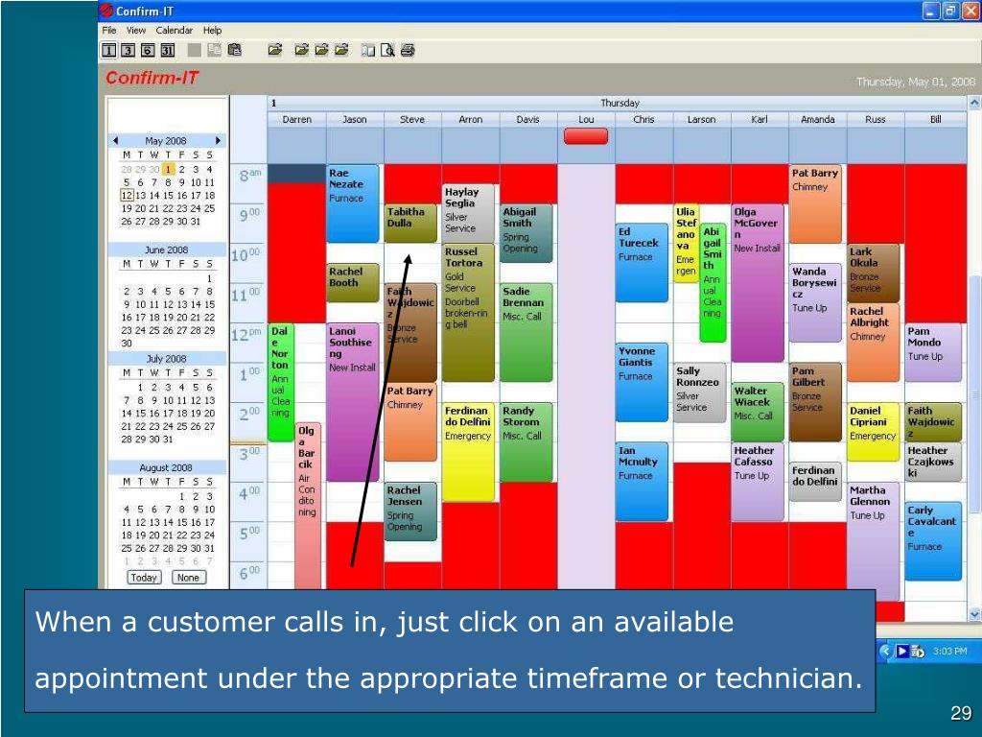Click the printer icon in toolbar

[408, 50]
